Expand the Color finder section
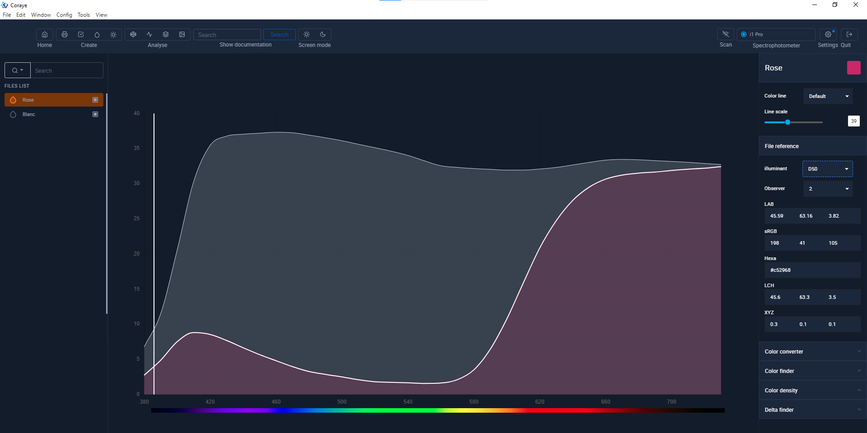Viewport: 867px width, 433px height. pyautogui.click(x=813, y=371)
